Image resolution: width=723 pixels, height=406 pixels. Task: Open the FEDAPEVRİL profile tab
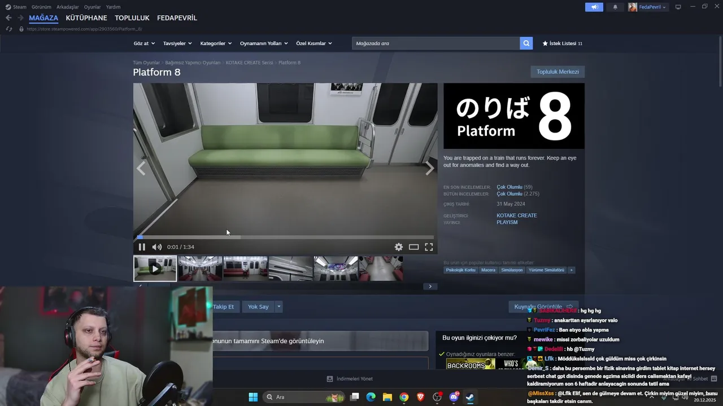click(177, 18)
